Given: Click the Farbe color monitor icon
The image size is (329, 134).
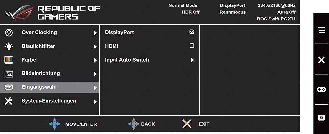Looking at the screenshot, I should (9, 60).
